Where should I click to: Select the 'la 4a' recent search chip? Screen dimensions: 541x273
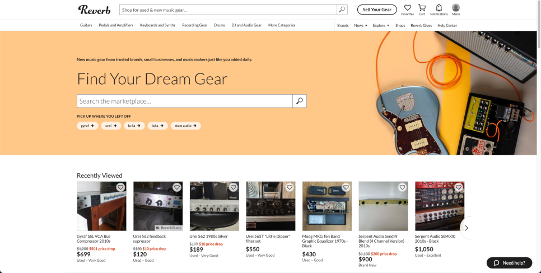pos(134,126)
